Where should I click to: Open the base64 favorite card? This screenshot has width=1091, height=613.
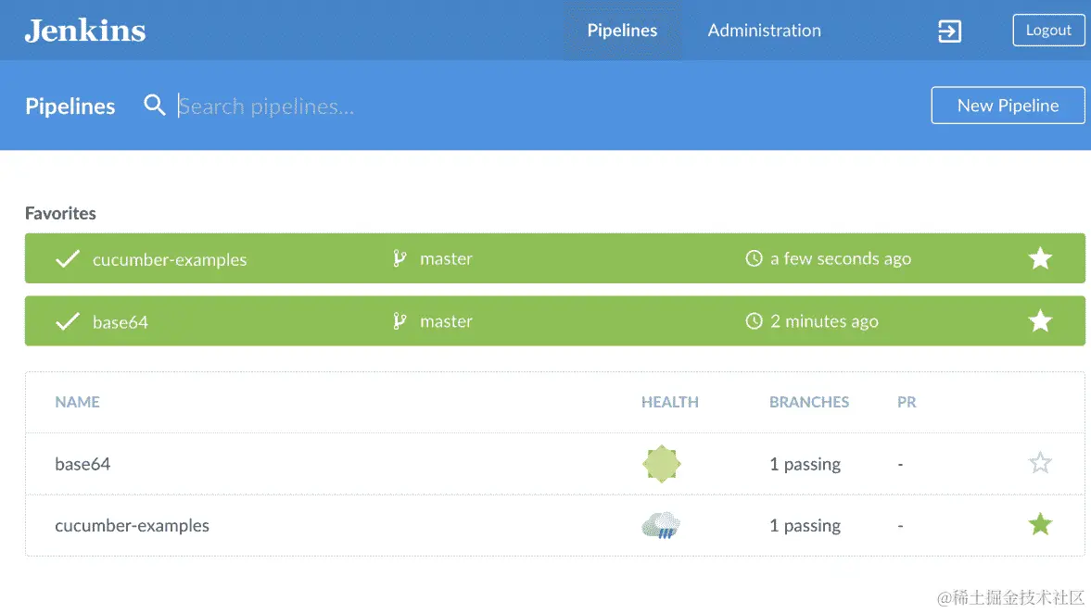click(554, 321)
